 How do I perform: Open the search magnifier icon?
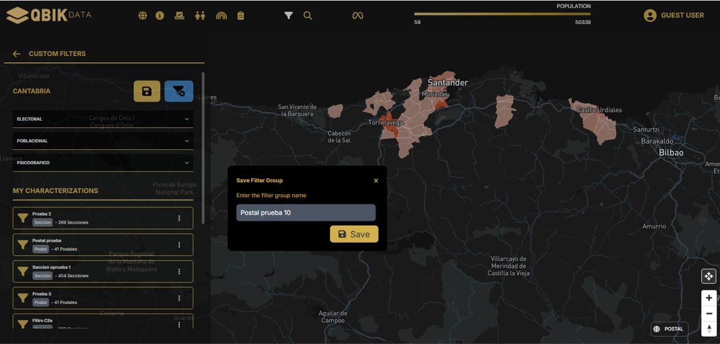[x=308, y=16]
